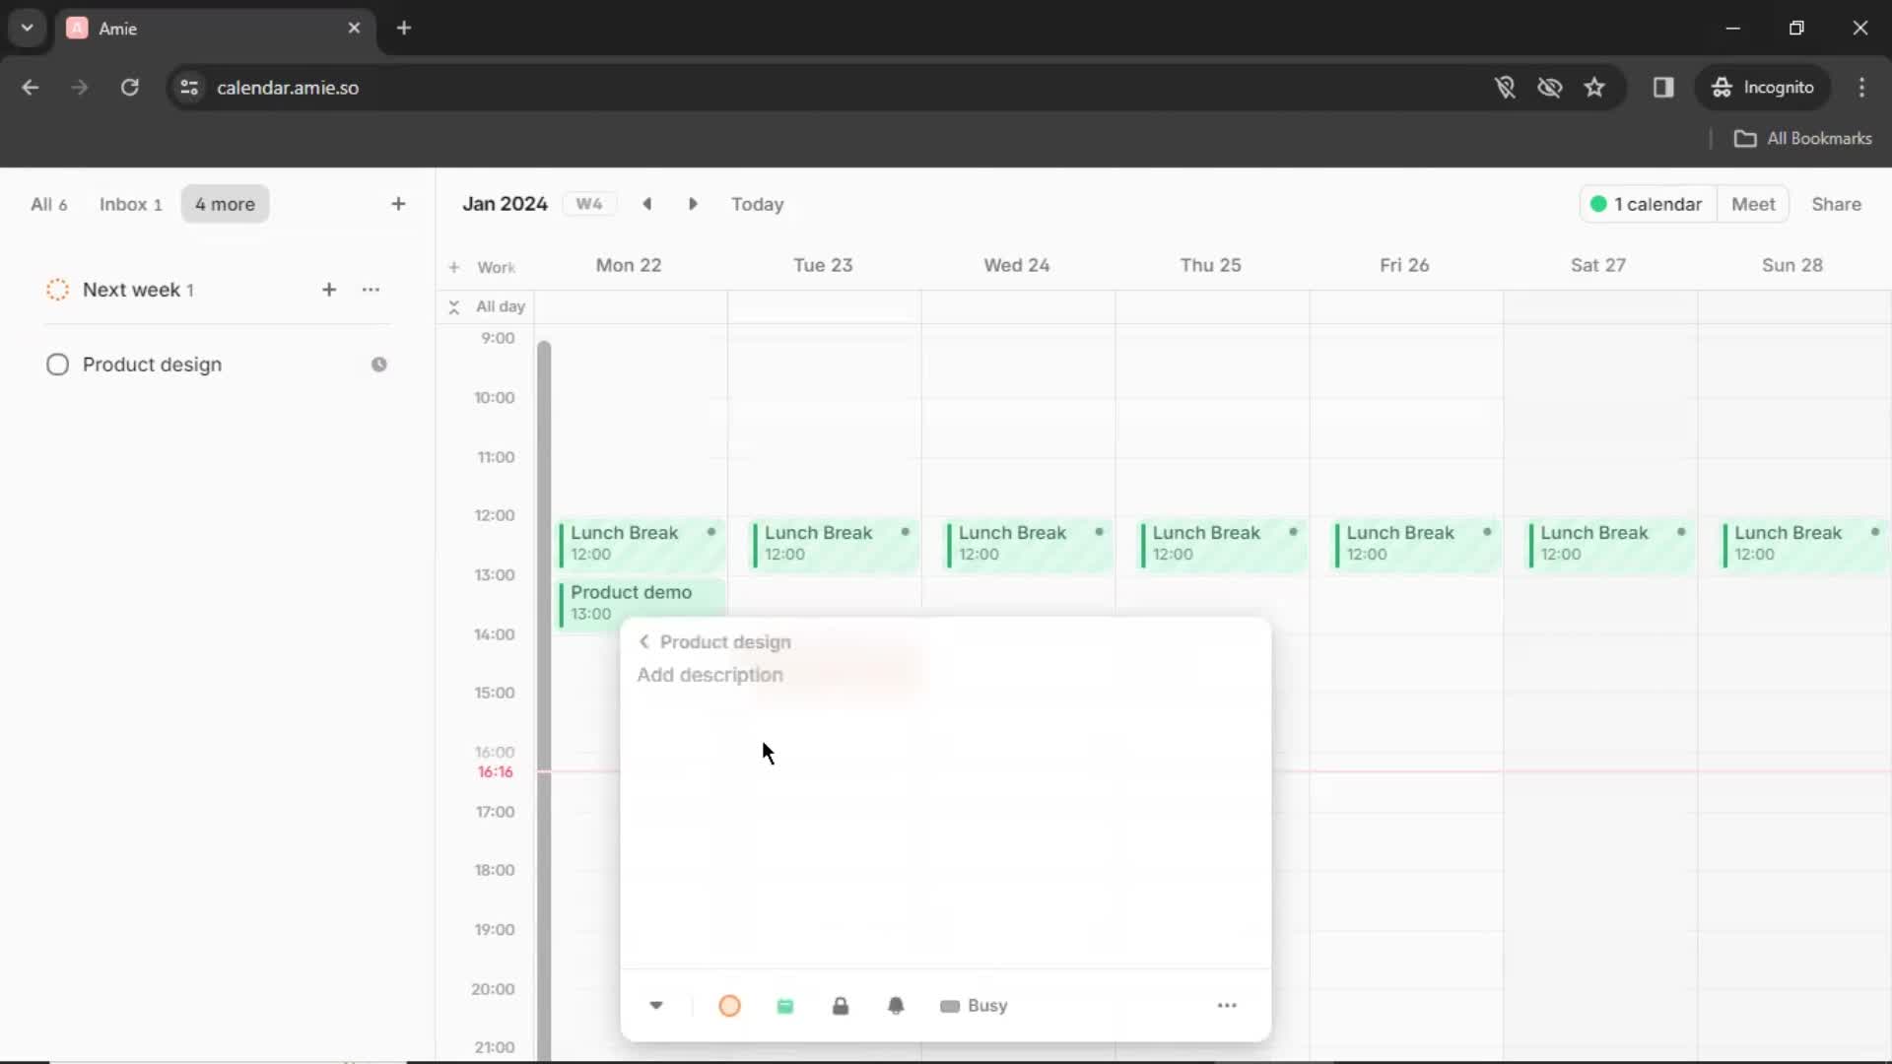
Task: Select the Sun 28 day header
Action: (1792, 265)
